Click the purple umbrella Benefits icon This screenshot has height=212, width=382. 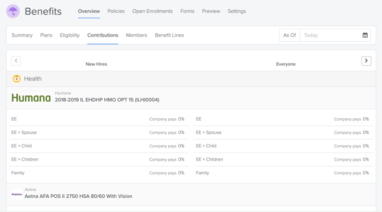(13, 11)
